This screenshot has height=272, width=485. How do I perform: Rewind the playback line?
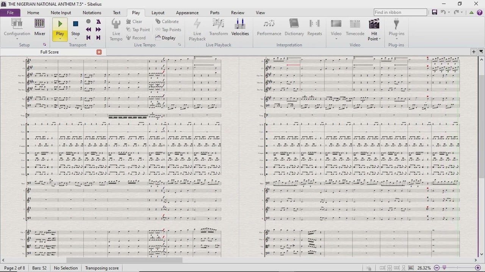[x=88, y=29]
